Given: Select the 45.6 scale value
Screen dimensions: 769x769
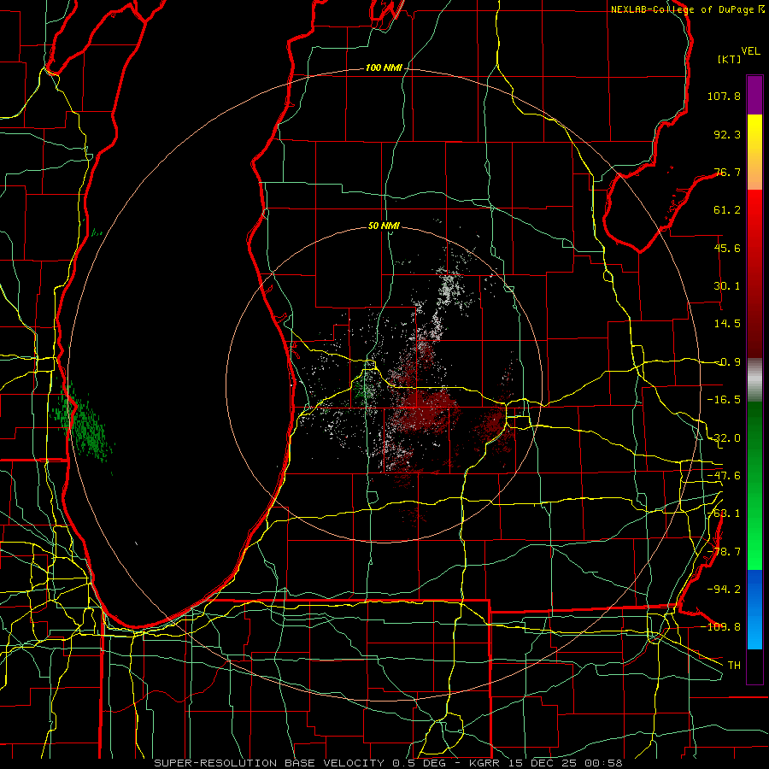Looking at the screenshot, I should tap(727, 248).
